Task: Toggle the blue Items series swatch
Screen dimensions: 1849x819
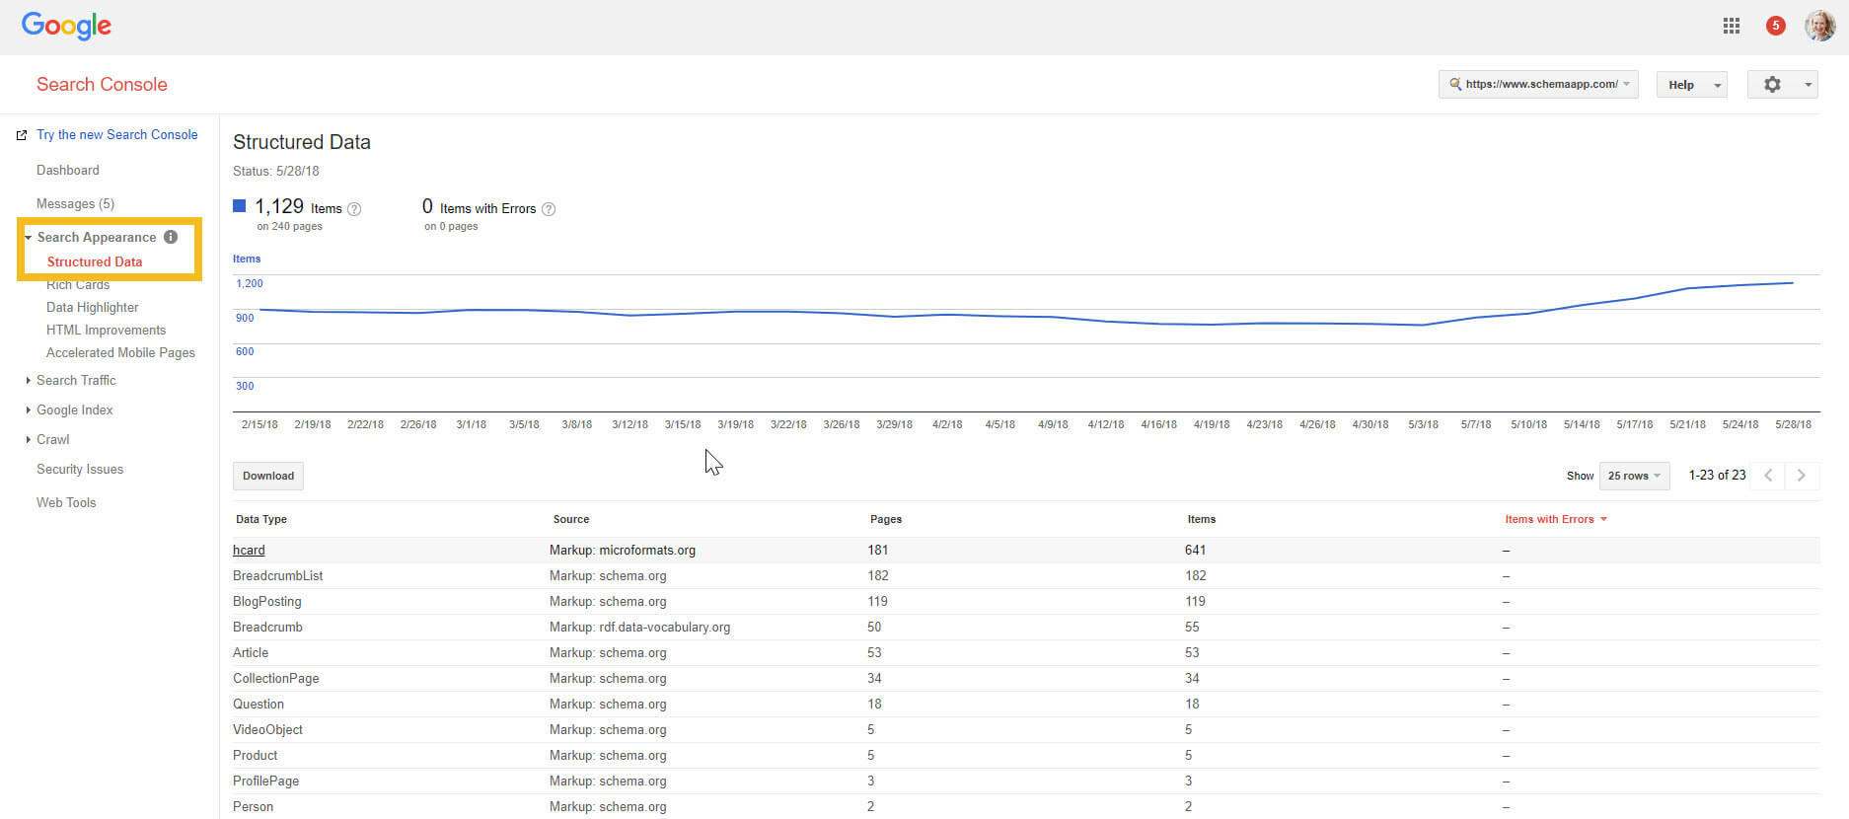Action: 239,206
